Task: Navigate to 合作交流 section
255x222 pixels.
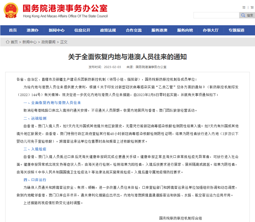Action: point(134,30)
